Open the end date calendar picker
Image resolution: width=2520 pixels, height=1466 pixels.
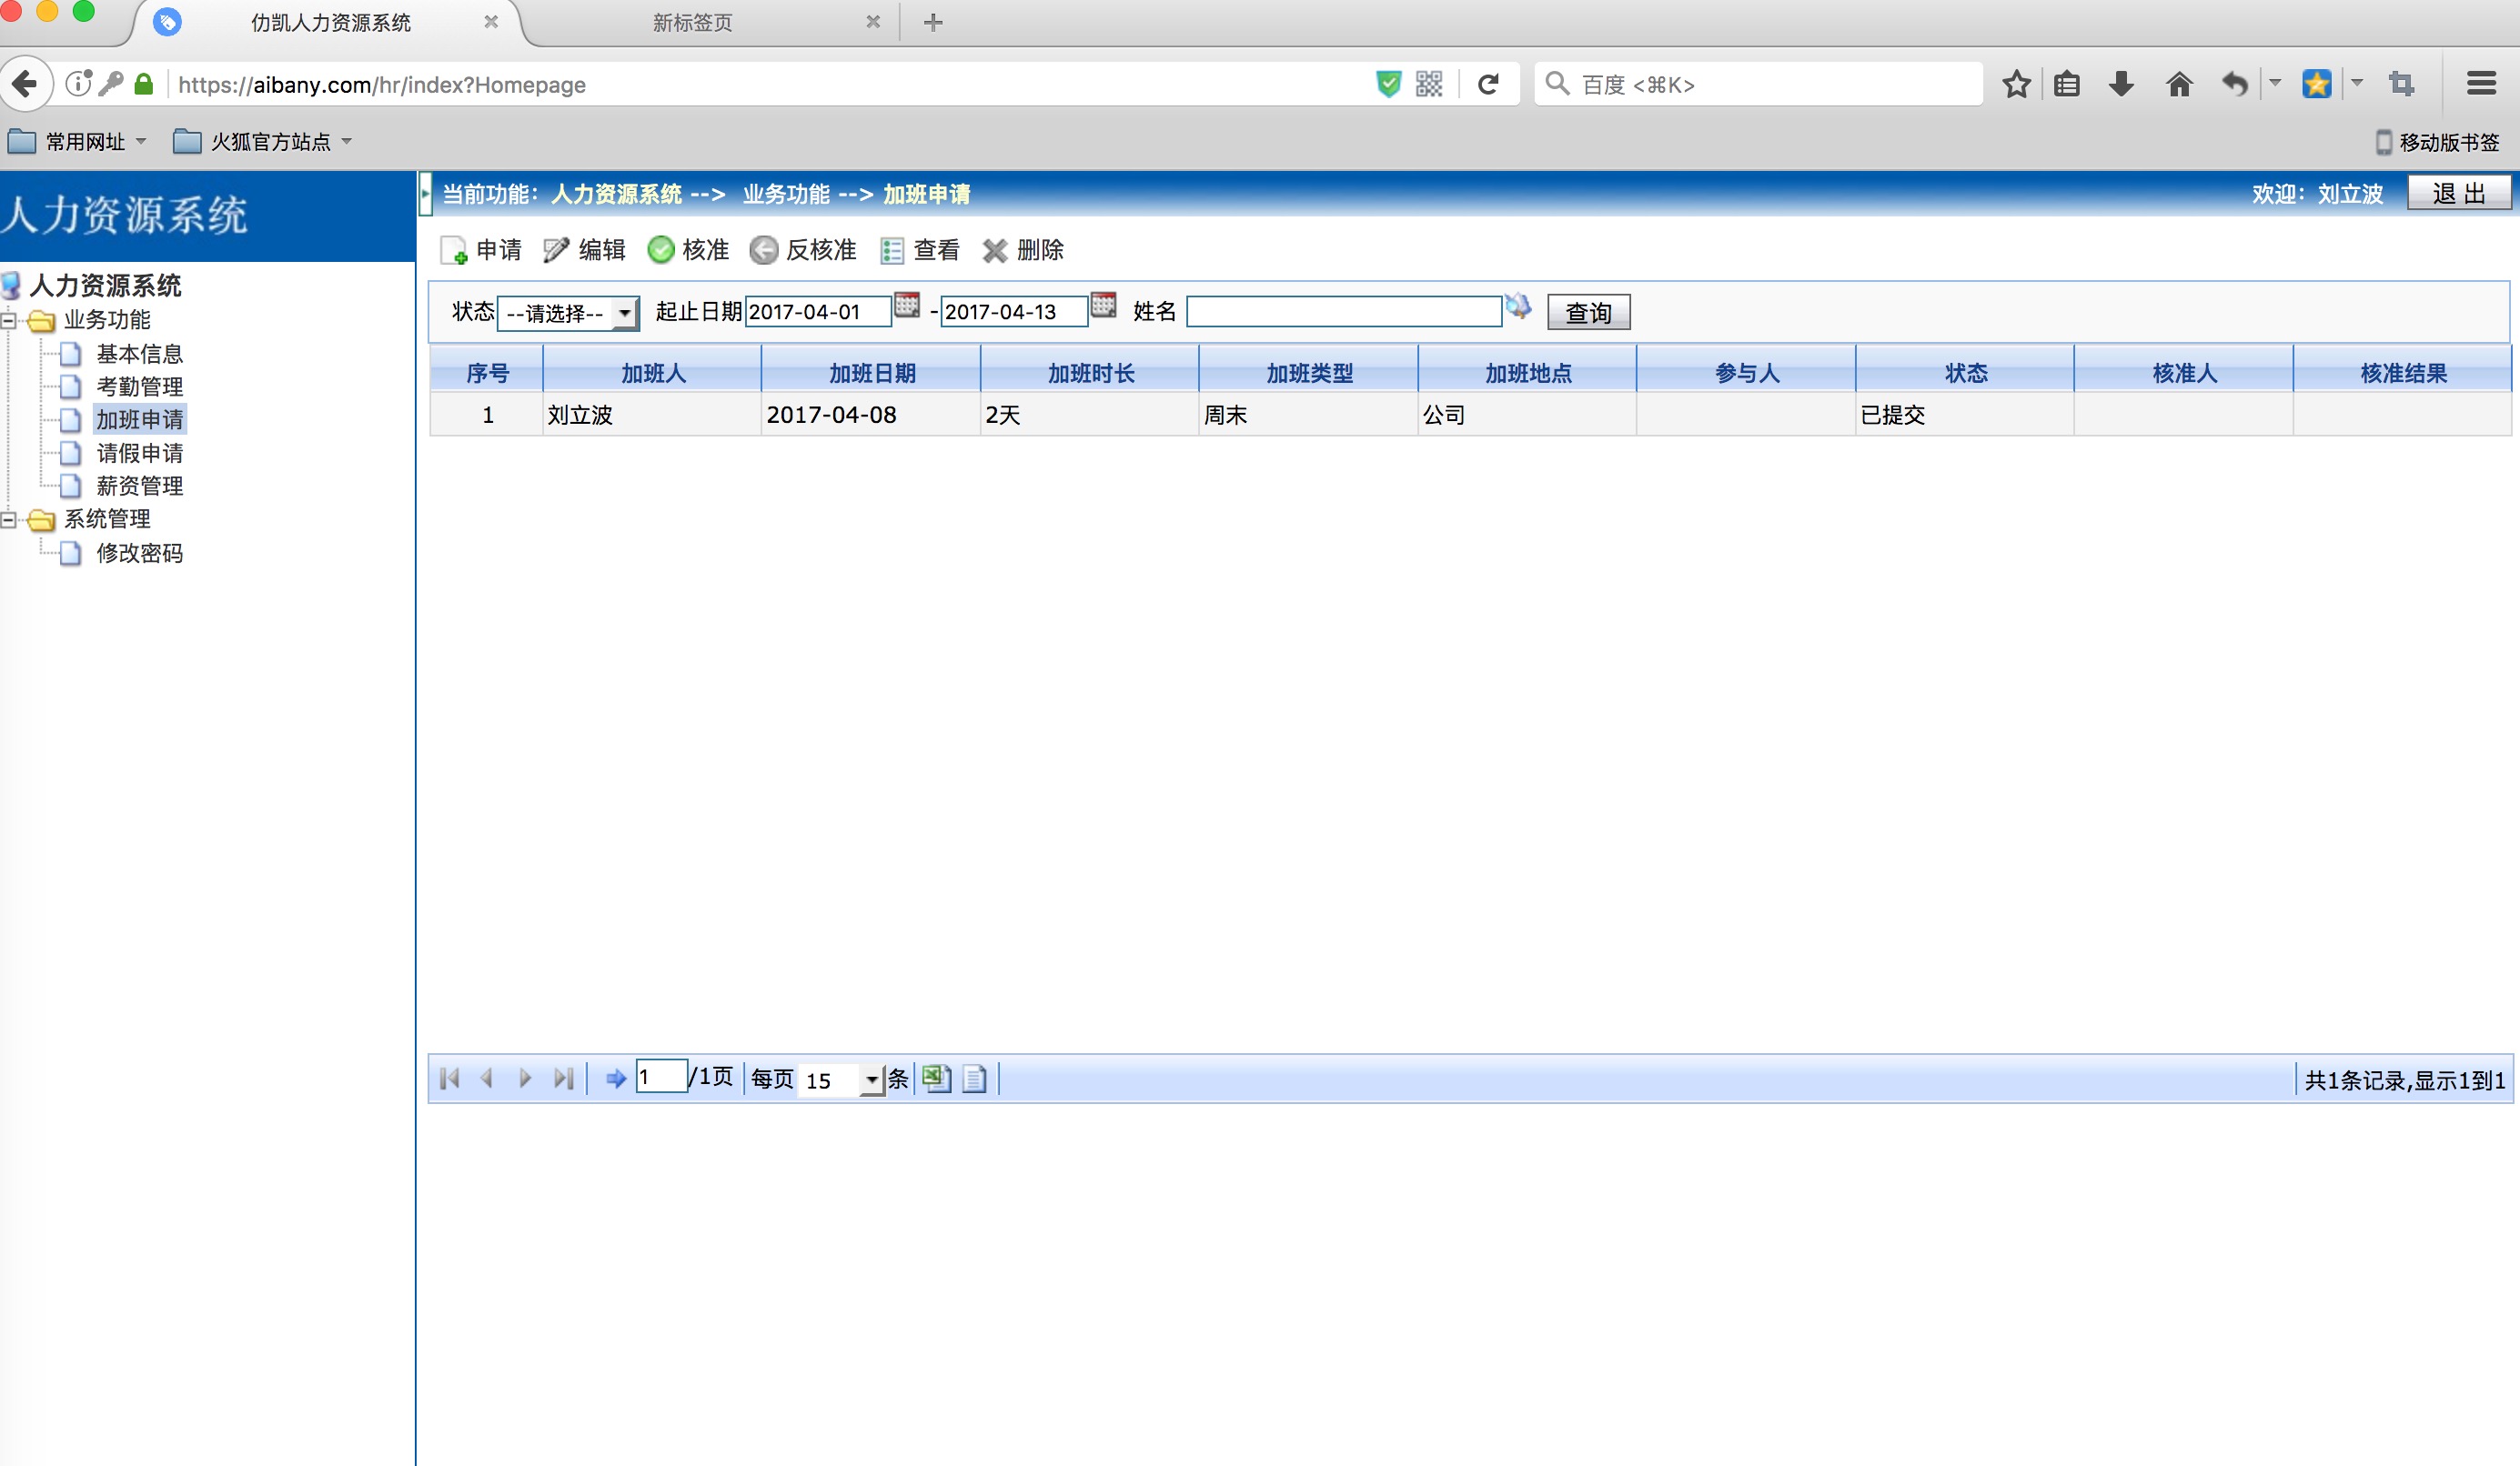(x=1102, y=305)
